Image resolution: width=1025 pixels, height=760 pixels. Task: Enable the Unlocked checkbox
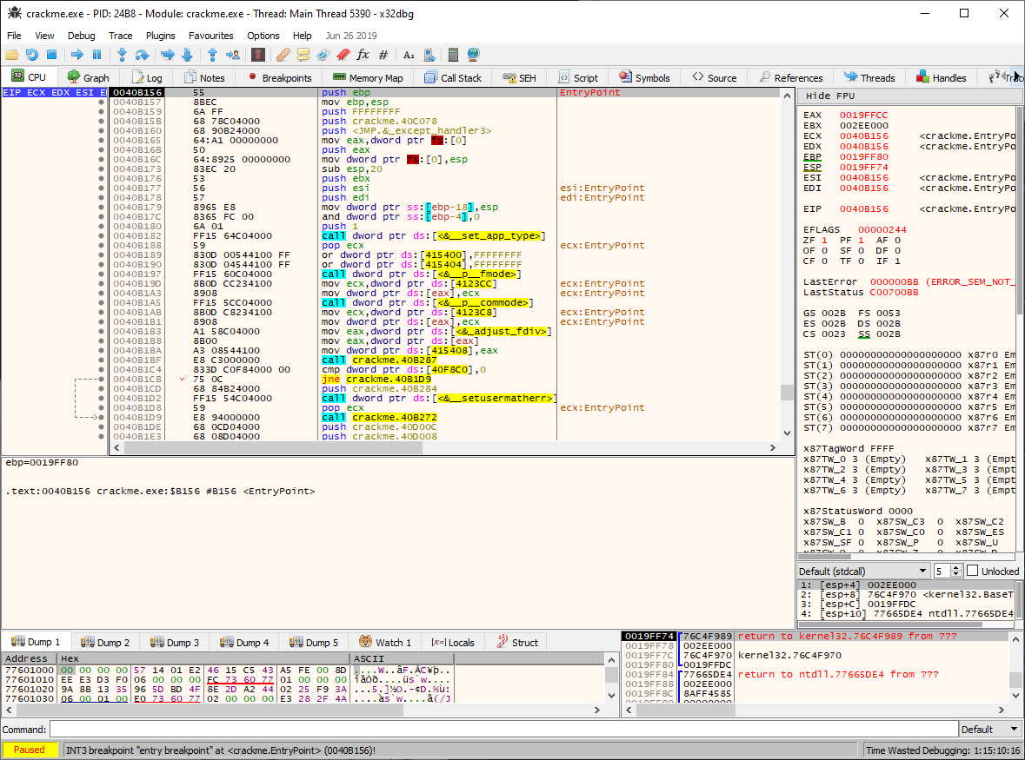pyautogui.click(x=973, y=571)
